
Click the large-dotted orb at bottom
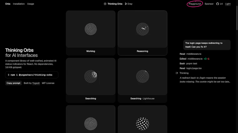click(142, 124)
